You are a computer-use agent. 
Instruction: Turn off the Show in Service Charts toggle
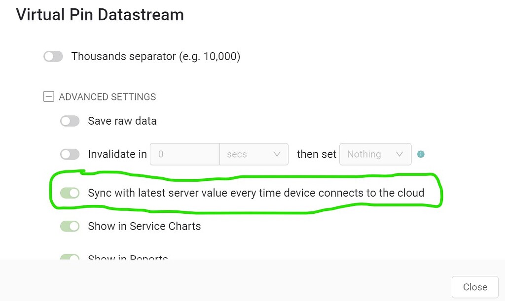click(x=70, y=227)
